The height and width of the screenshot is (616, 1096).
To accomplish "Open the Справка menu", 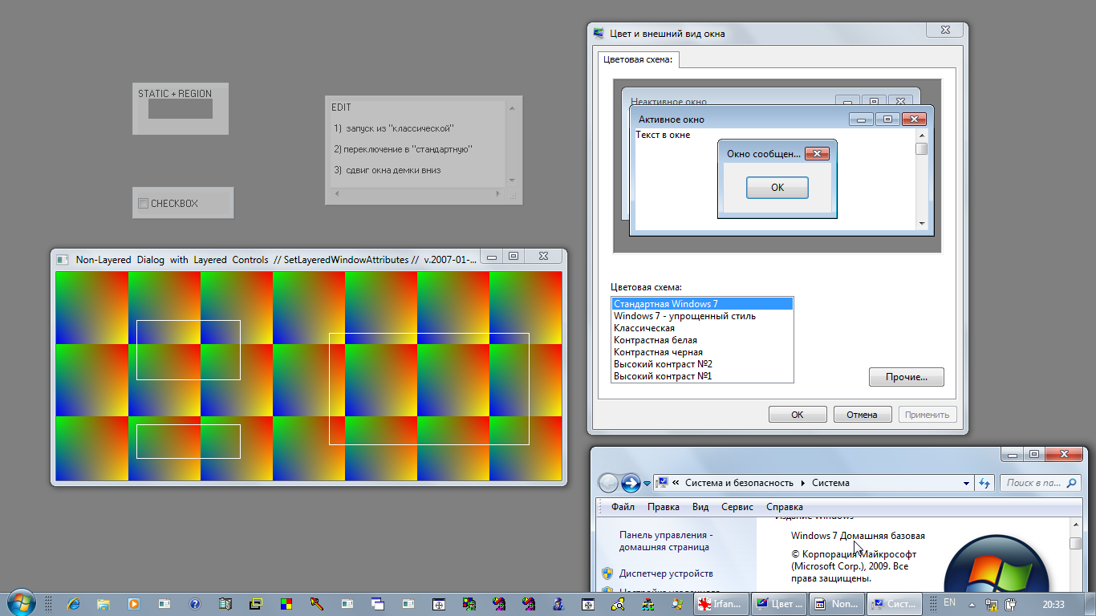I will click(x=785, y=507).
